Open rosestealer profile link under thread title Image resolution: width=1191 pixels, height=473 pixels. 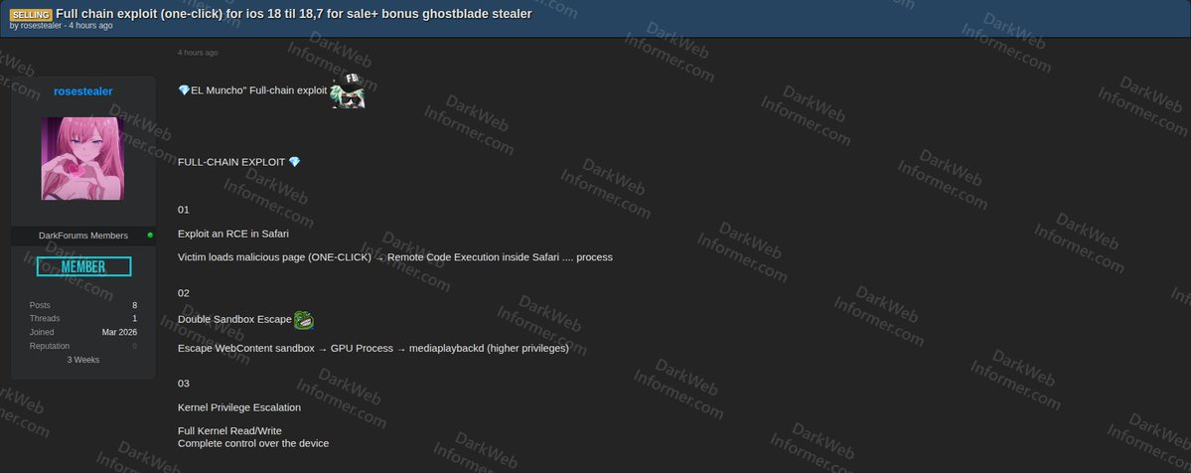point(42,26)
